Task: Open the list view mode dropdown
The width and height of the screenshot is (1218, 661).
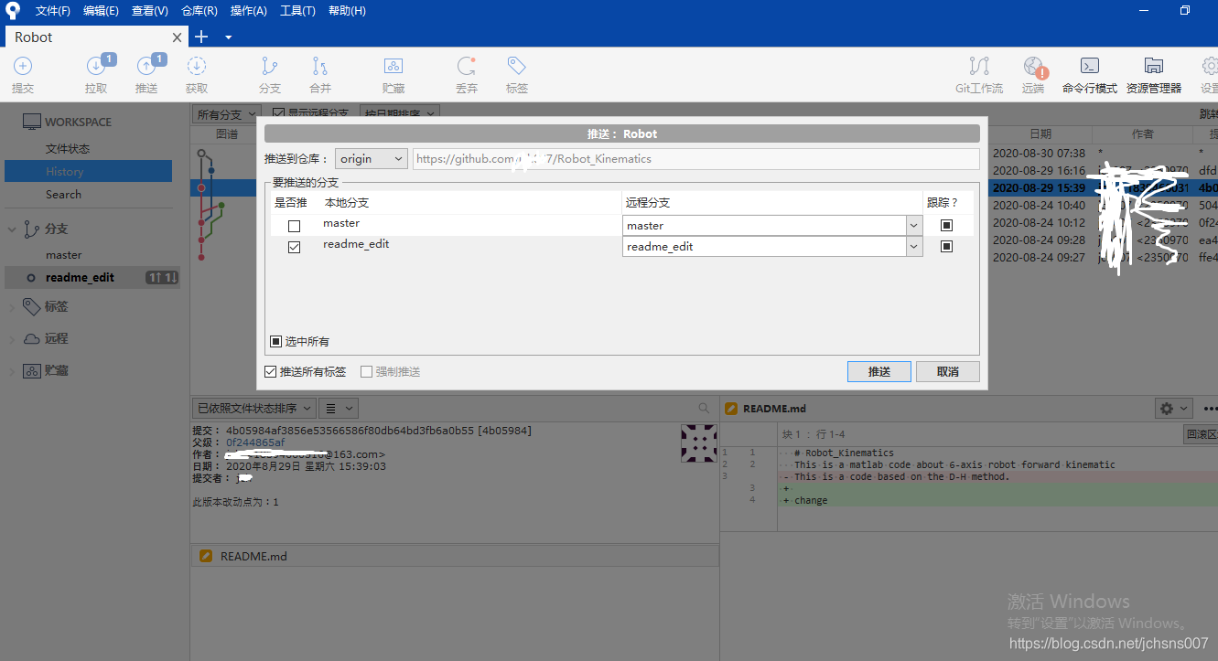Action: [x=338, y=408]
